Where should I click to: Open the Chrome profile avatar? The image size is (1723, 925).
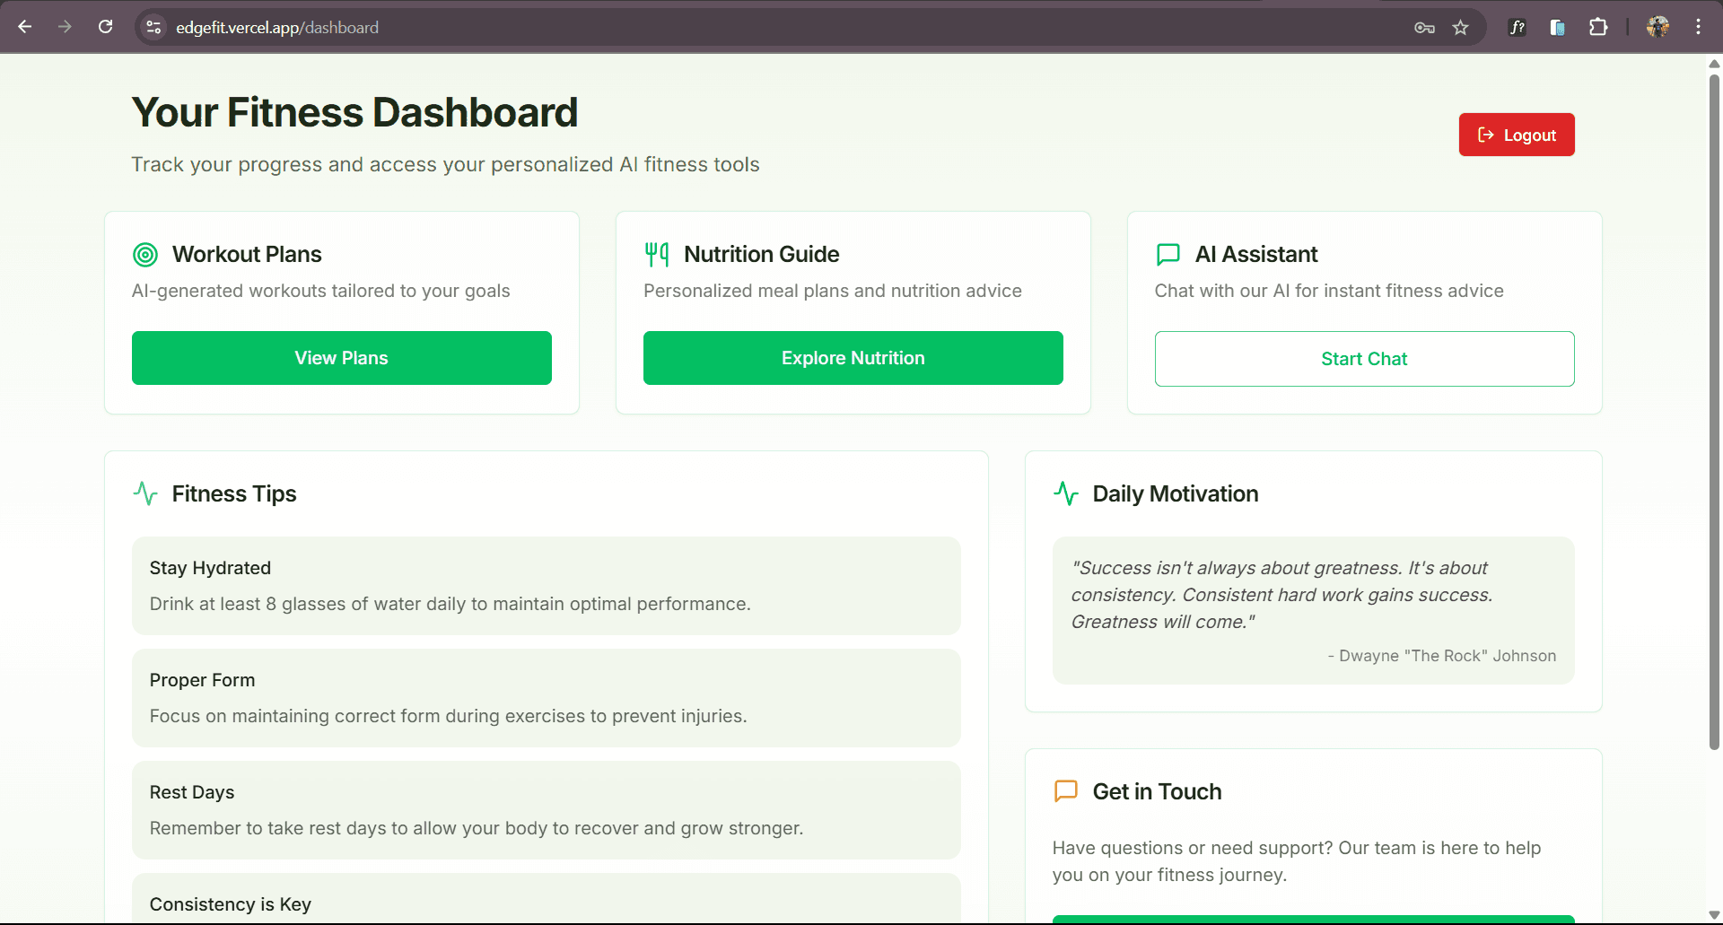(x=1657, y=27)
